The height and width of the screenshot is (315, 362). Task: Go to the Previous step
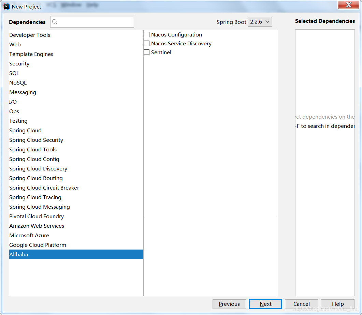pos(229,304)
